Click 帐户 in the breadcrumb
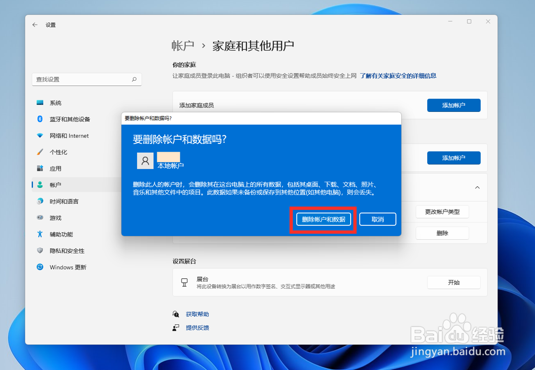 coord(183,46)
